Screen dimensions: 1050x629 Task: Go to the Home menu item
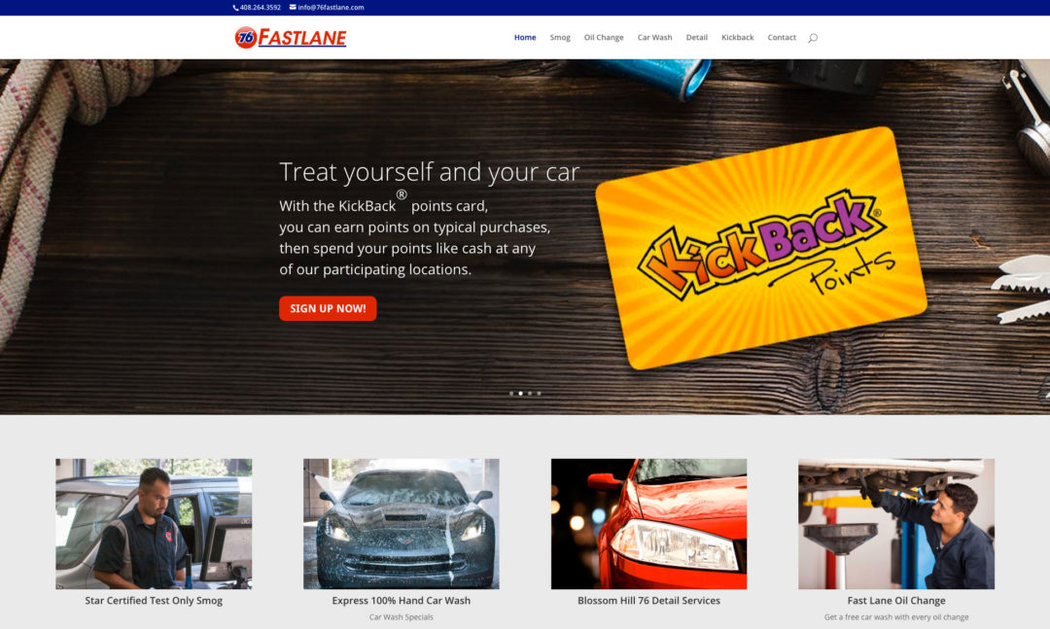pyautogui.click(x=525, y=38)
